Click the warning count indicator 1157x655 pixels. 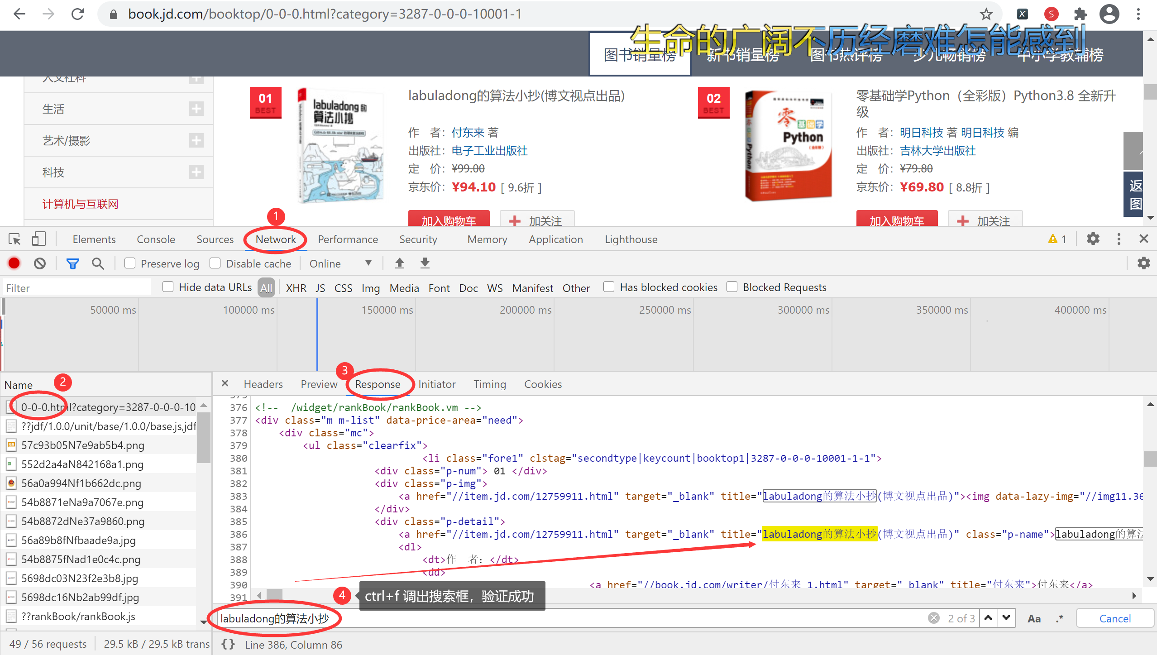tap(1057, 239)
